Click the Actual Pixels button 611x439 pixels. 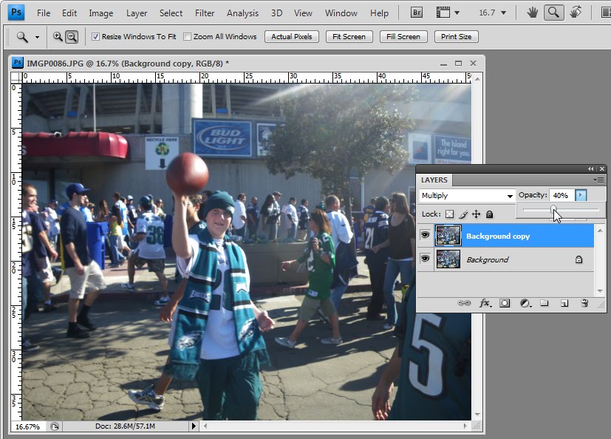coord(292,37)
